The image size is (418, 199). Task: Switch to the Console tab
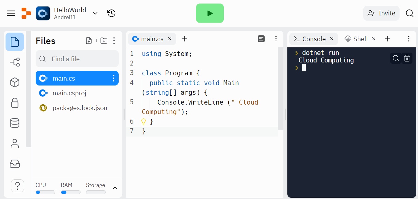pyautogui.click(x=313, y=39)
